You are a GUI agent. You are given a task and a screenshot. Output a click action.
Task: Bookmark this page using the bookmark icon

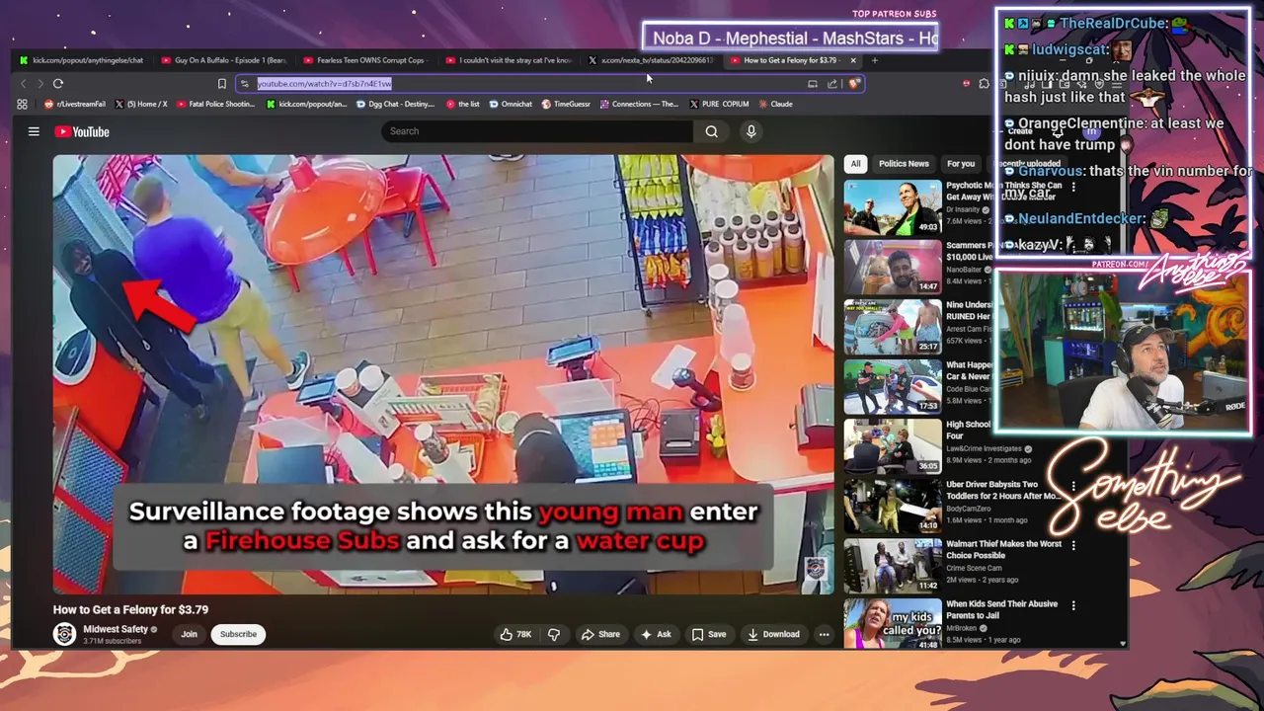pos(221,84)
